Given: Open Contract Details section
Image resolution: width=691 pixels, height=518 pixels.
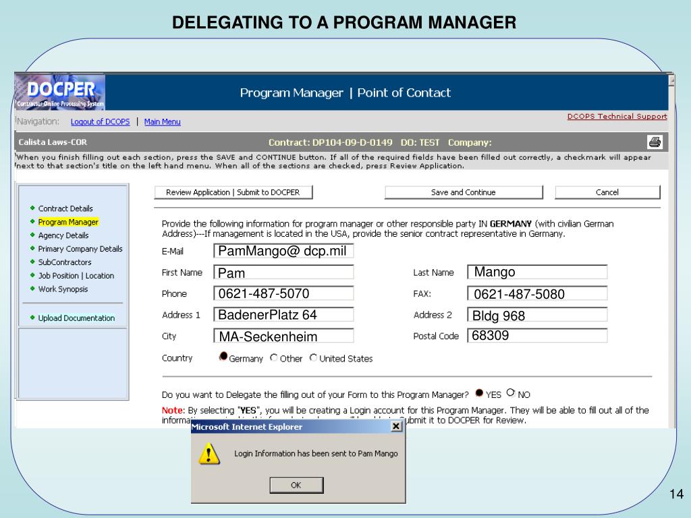Looking at the screenshot, I should [65, 208].
